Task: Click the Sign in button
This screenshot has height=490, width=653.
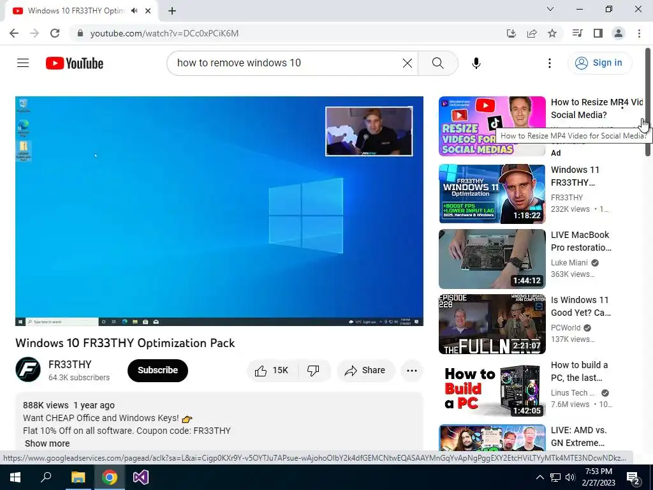Action: 599,63
